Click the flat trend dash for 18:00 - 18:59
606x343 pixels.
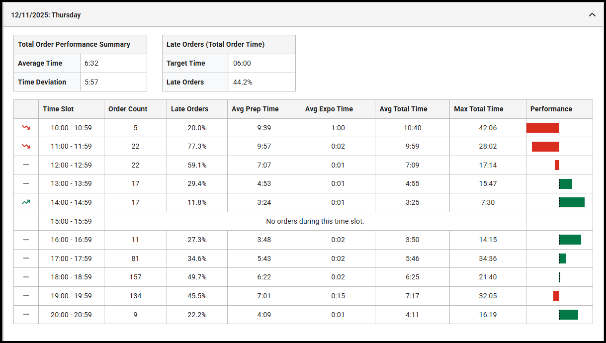(x=26, y=277)
